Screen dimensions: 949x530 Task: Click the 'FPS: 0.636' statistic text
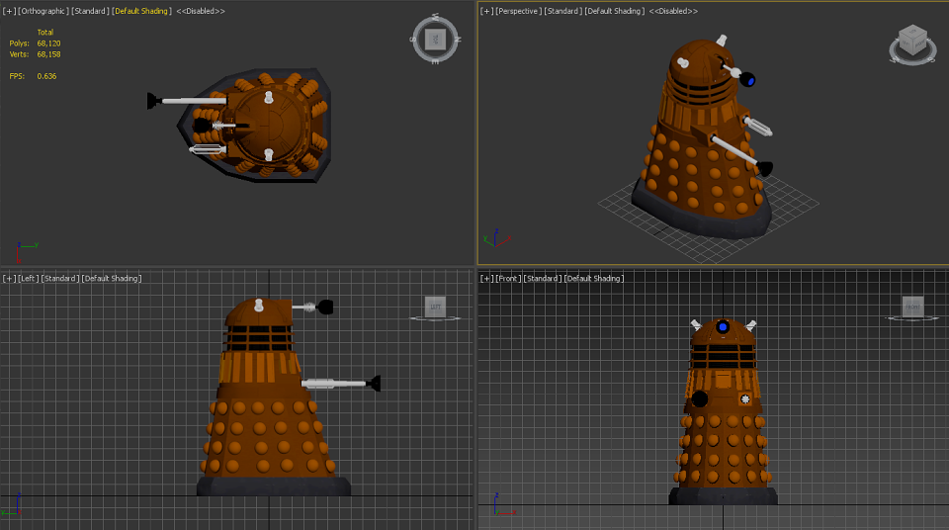[33, 76]
